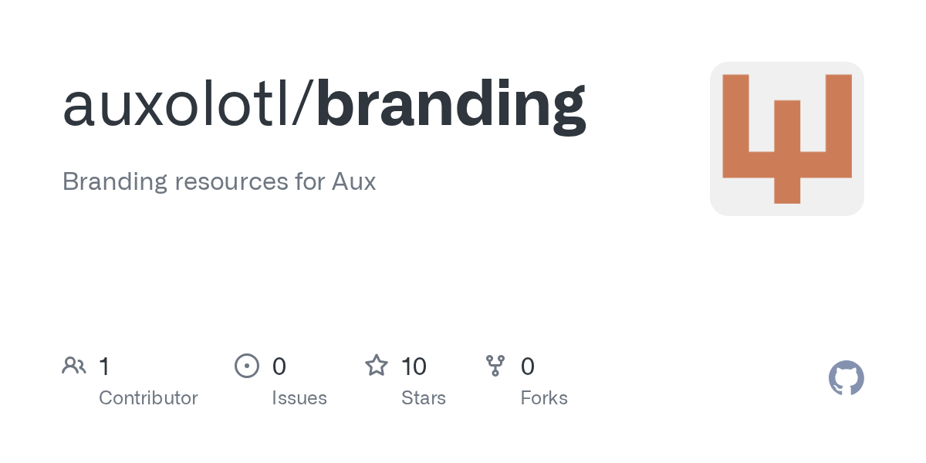Click the GitHub octocat logo
This screenshot has height=463, width=926.
click(846, 378)
